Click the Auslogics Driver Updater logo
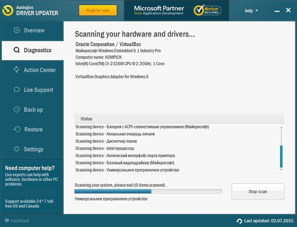 pos(7,11)
